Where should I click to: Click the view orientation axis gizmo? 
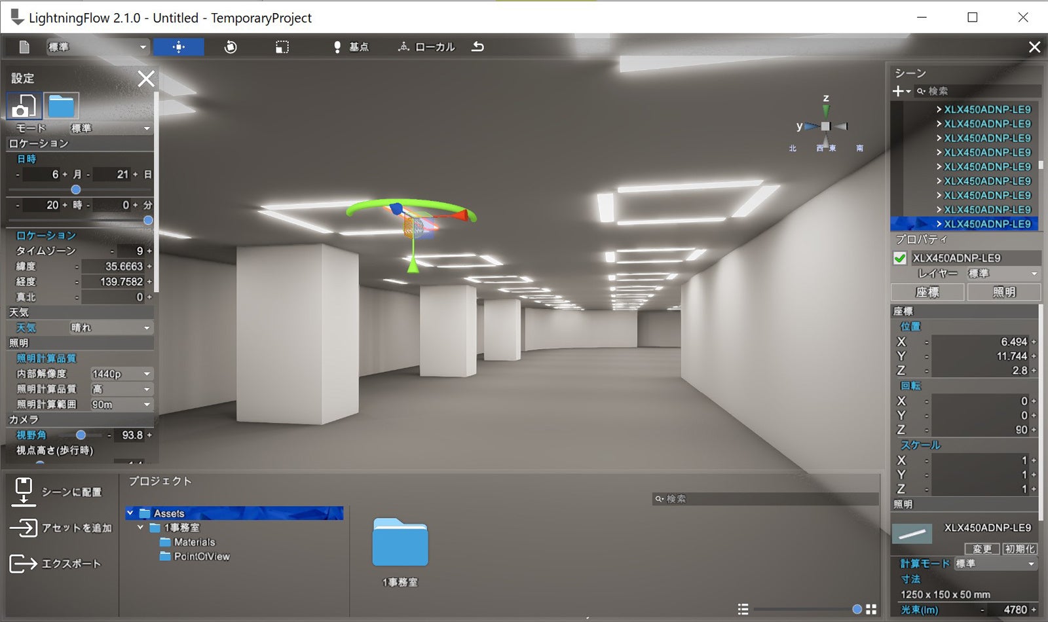pos(825,126)
